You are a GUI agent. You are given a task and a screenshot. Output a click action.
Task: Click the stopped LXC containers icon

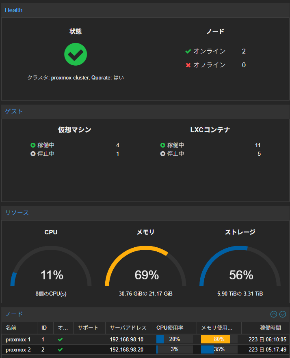pyautogui.click(x=162, y=153)
